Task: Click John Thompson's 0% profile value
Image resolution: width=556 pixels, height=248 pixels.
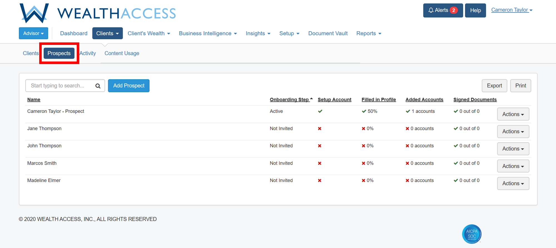Action: [370, 146]
